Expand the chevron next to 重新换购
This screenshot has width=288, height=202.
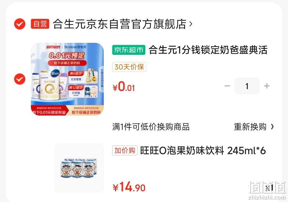272,127
